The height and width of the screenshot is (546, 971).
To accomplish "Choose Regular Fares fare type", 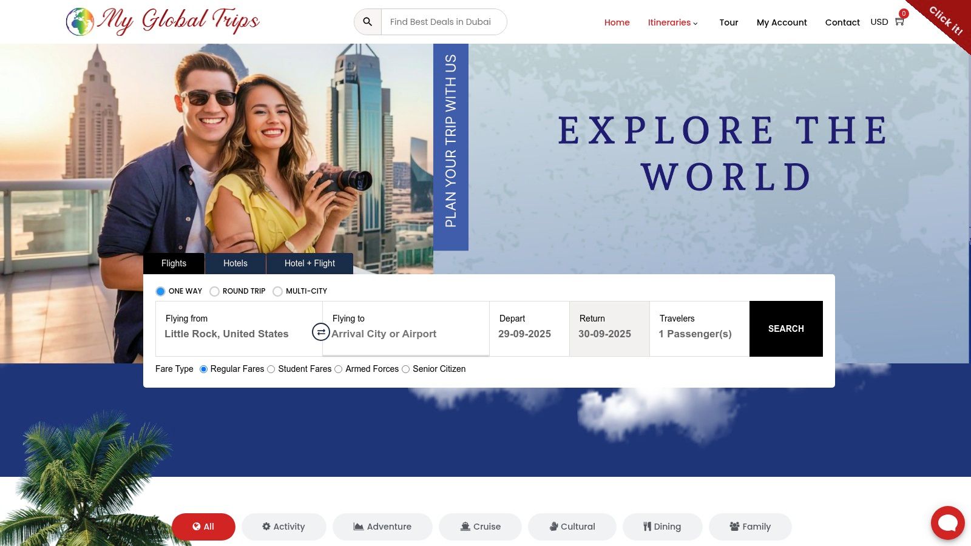I will pyautogui.click(x=203, y=369).
